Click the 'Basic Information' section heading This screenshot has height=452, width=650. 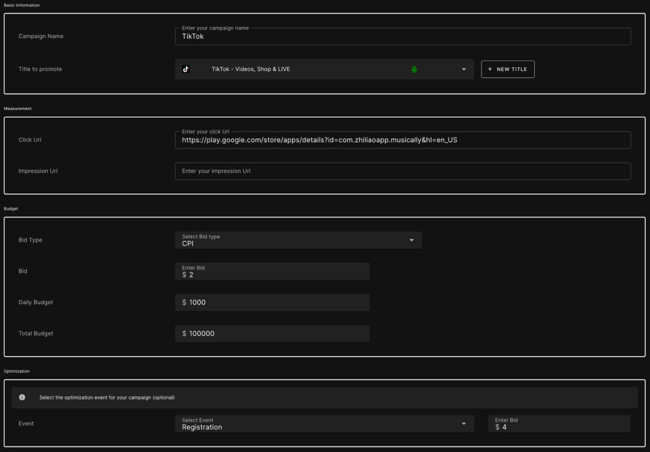(22, 5)
